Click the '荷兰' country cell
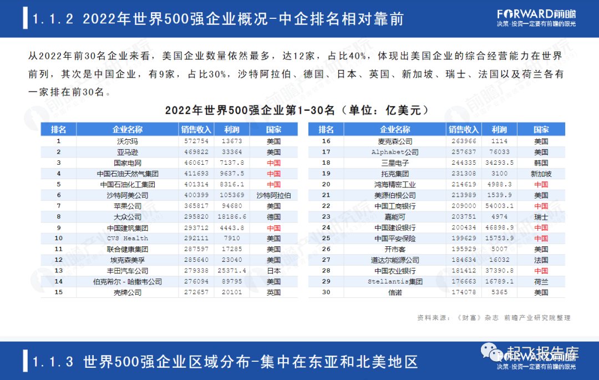Screen dimensions: 599x380 pos(541,282)
